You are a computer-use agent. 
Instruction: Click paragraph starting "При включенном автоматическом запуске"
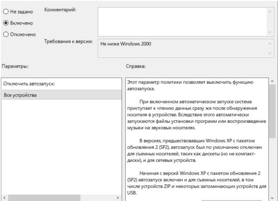197,114
